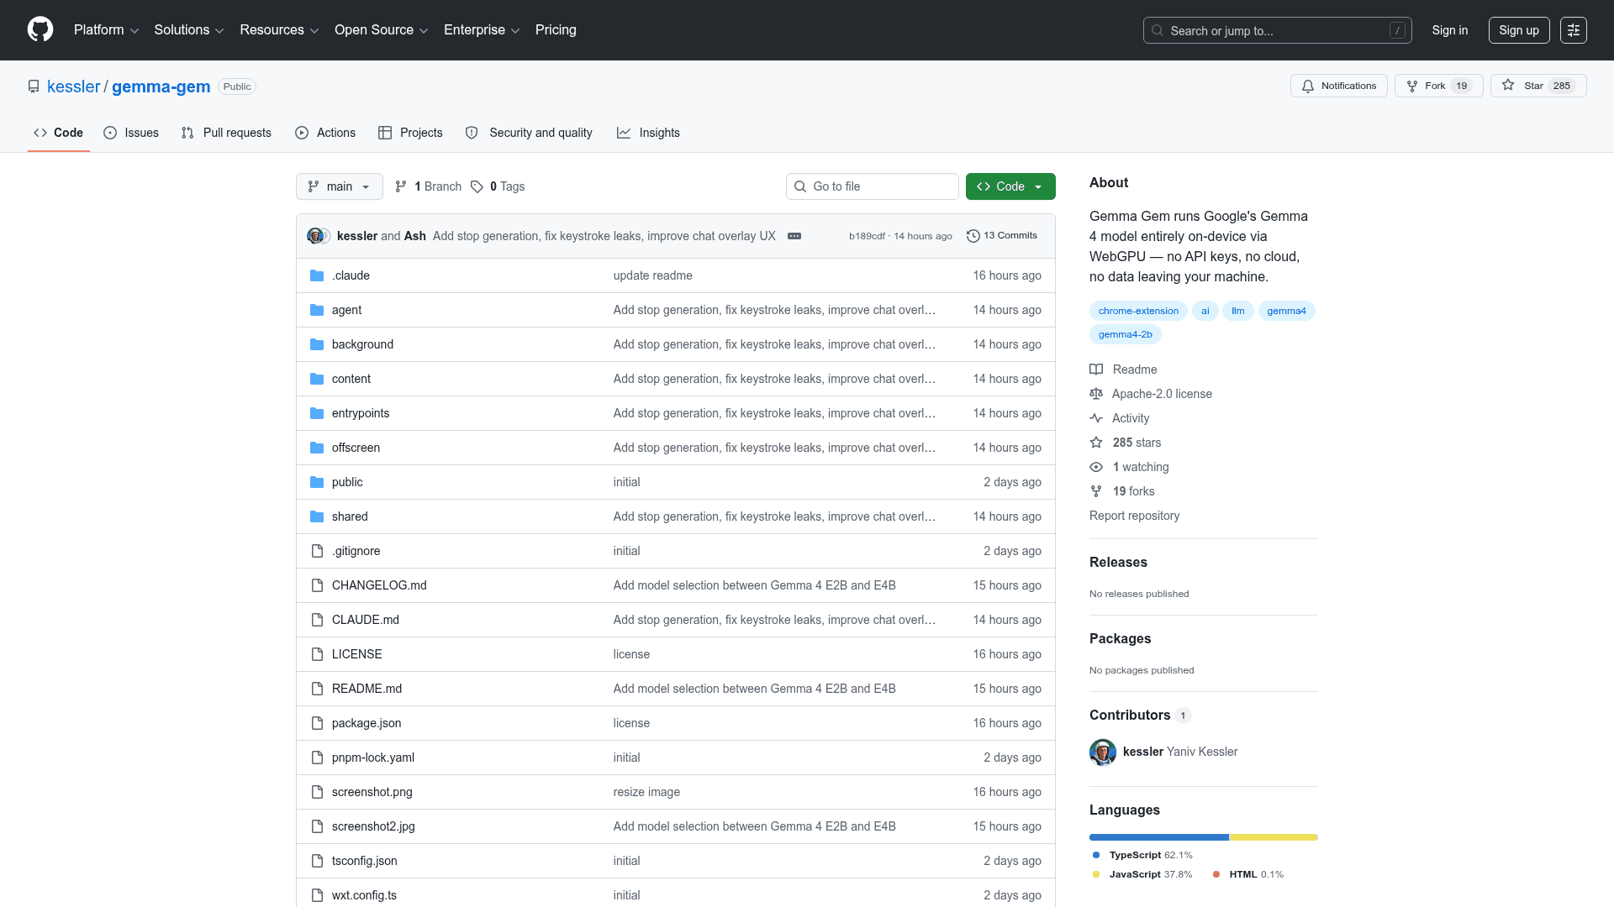Click the TypeScript language bar segment

(1158, 837)
